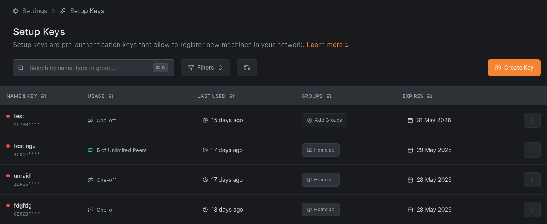
Task: Click the clock icon in unraid row
Action: [205, 180]
